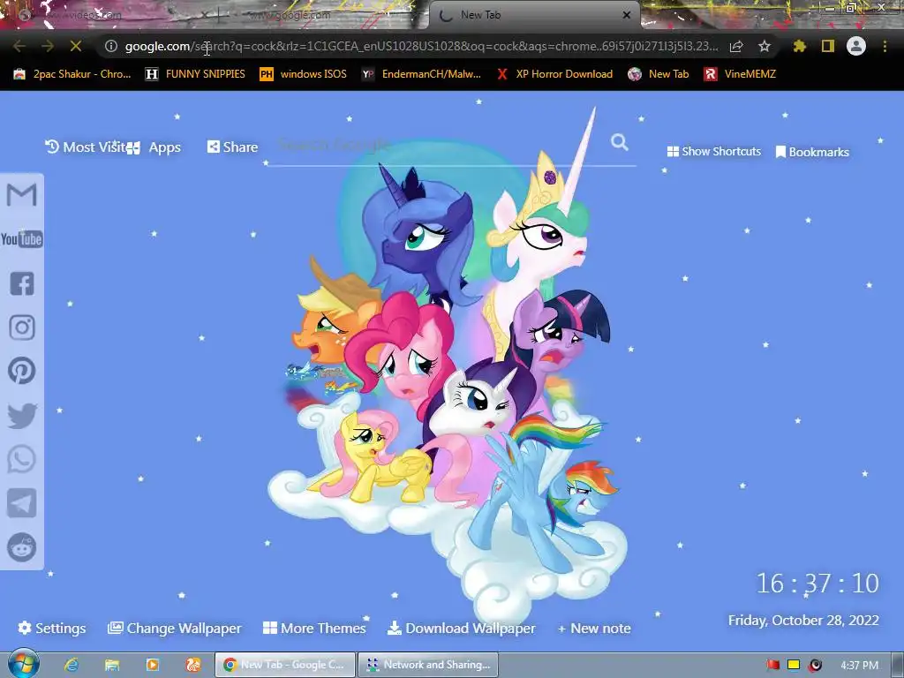This screenshot has height=678, width=904.
Task: Open VineMEMZ bookmark
Action: point(741,74)
